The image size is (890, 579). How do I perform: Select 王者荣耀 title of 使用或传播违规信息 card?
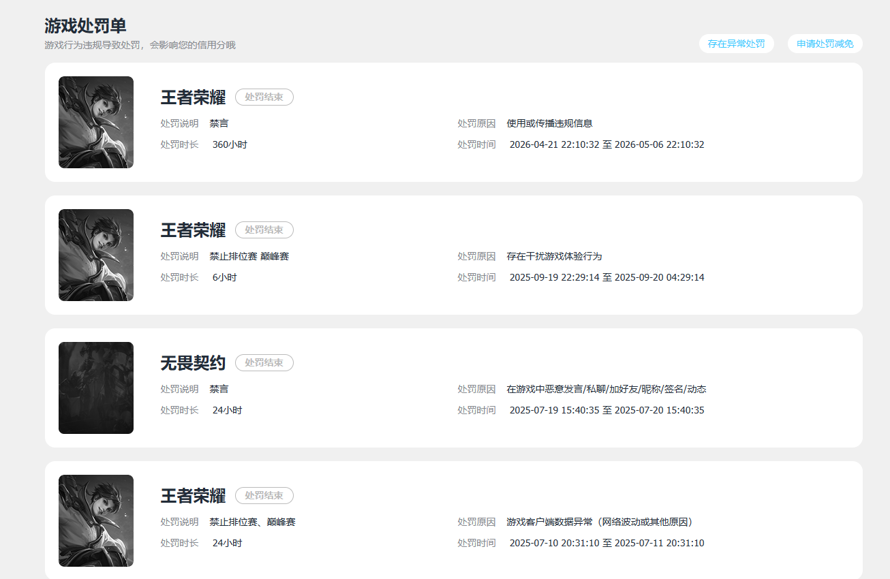(193, 97)
